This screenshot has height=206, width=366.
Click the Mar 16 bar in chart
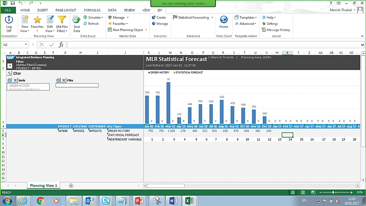[x=168, y=103]
